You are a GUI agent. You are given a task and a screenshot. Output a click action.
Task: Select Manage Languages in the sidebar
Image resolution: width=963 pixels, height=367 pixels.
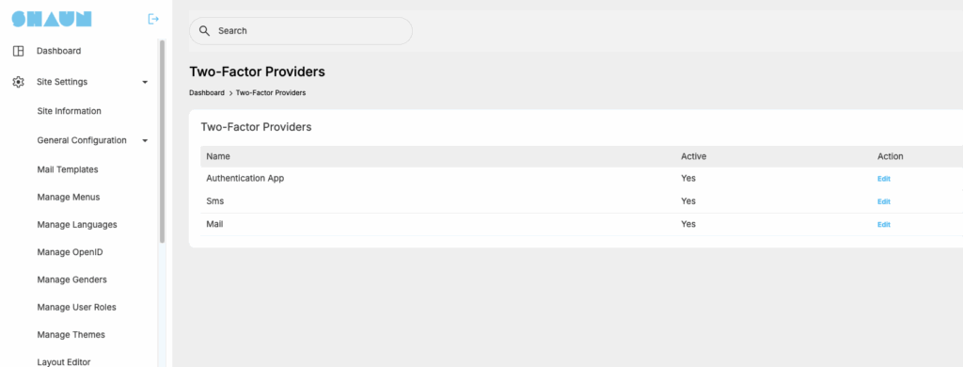click(x=77, y=225)
